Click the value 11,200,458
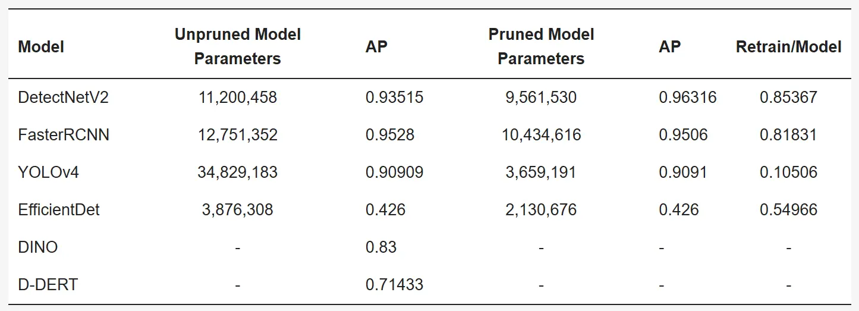 [238, 97]
